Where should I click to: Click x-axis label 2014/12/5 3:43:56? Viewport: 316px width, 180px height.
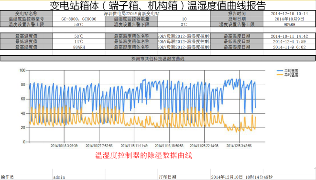(x=239, y=146)
